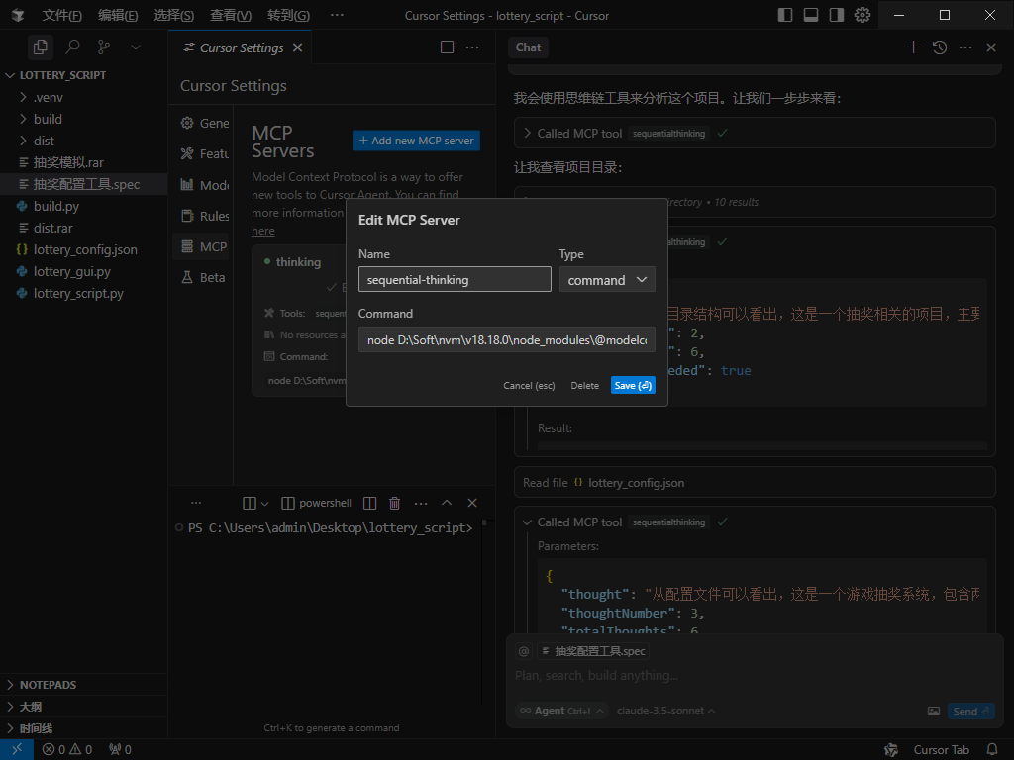Open the 编辑(E) menu
Image resolution: width=1014 pixels, height=760 pixels.
[118, 15]
